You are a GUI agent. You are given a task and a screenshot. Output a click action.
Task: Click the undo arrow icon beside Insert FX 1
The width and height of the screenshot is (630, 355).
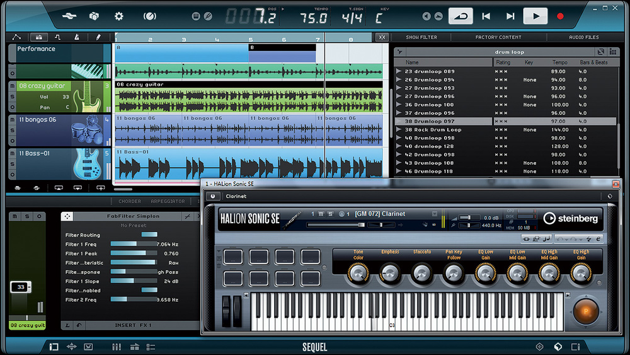coord(79,325)
